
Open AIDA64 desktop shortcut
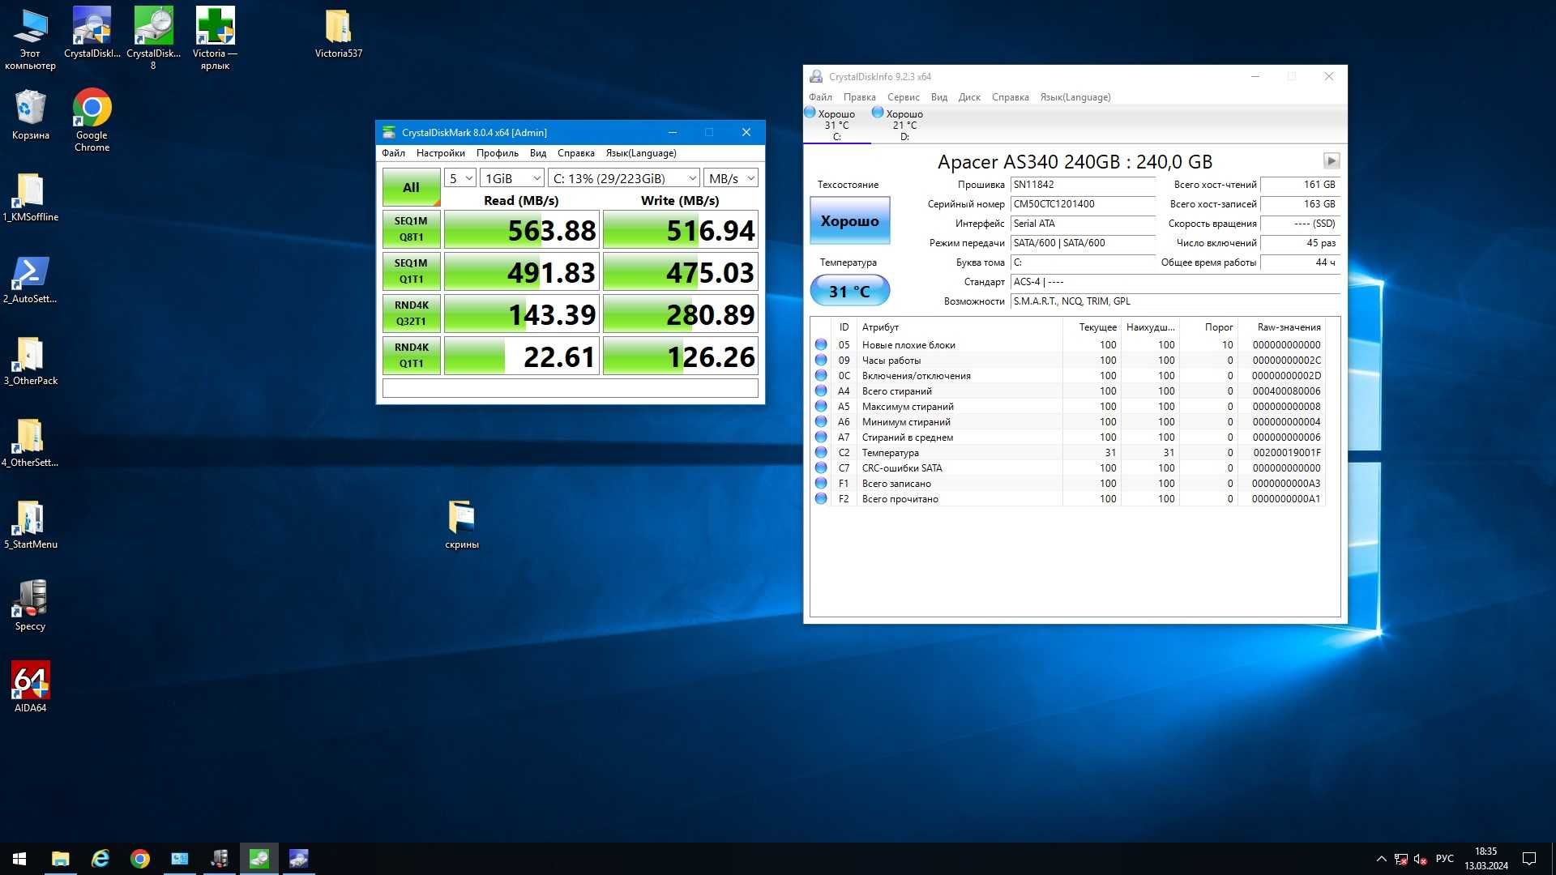(x=30, y=687)
